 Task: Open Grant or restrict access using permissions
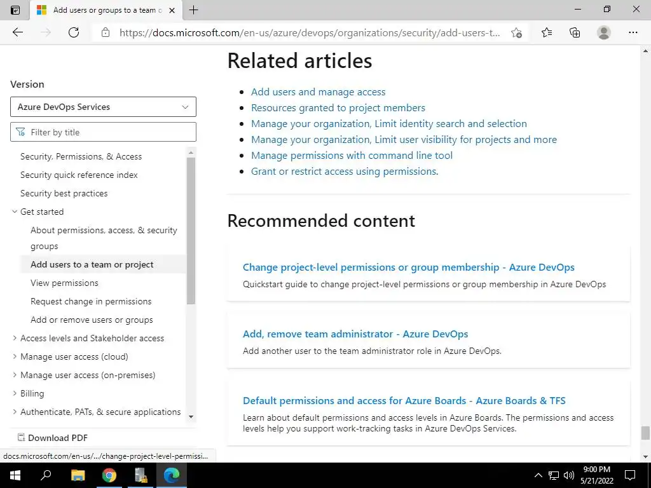pyautogui.click(x=345, y=172)
